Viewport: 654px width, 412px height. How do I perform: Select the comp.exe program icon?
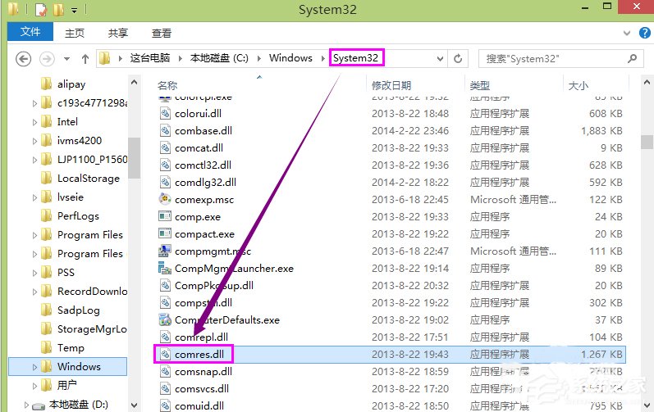coord(165,216)
